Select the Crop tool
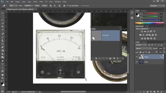Viewport: 166px width, 93px height. pyautogui.click(x=2, y=27)
